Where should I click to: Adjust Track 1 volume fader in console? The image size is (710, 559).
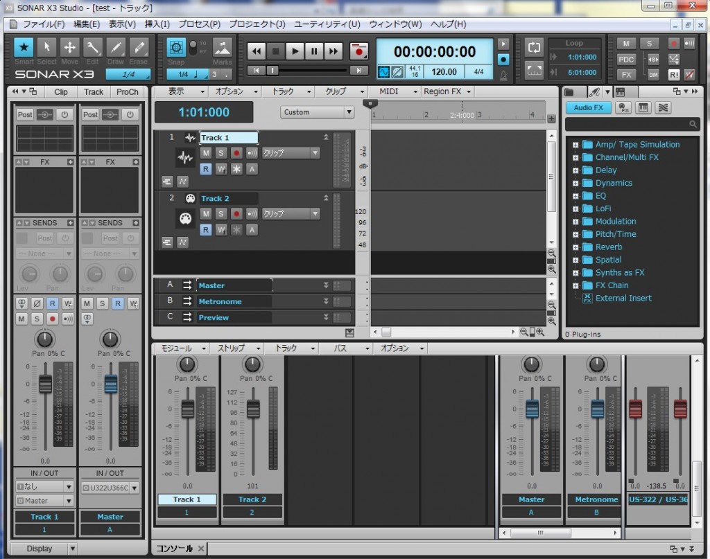(187, 409)
